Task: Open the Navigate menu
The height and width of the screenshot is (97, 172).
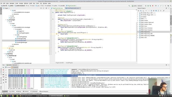Action: pos(12,4)
